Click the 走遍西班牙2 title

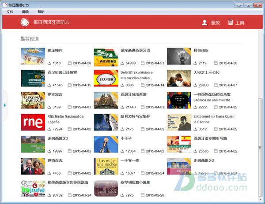pos(204,160)
